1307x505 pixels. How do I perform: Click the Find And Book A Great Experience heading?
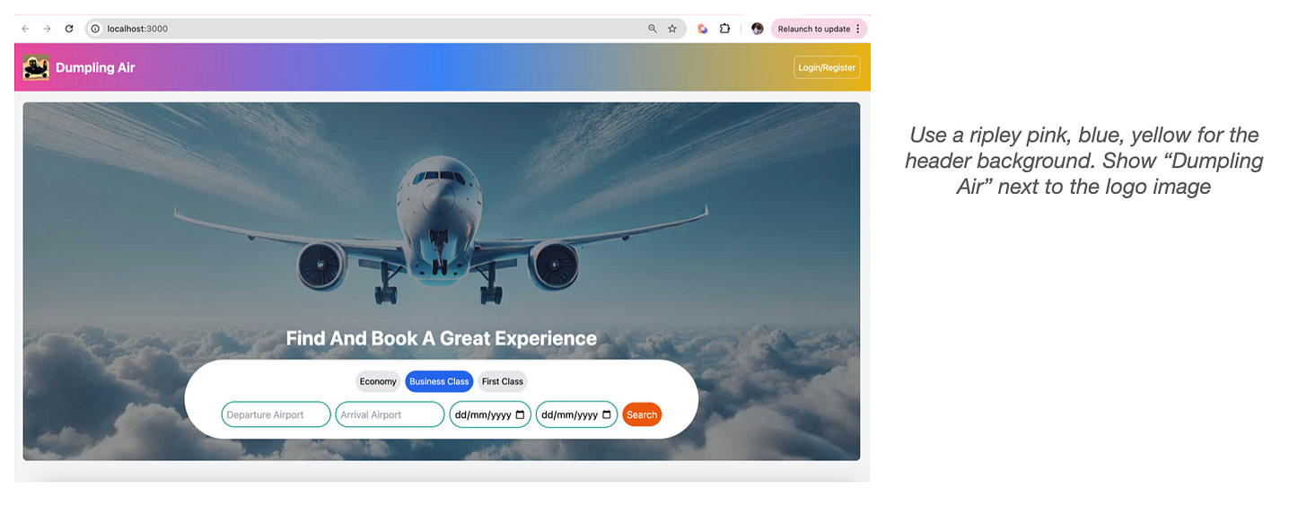pos(441,338)
